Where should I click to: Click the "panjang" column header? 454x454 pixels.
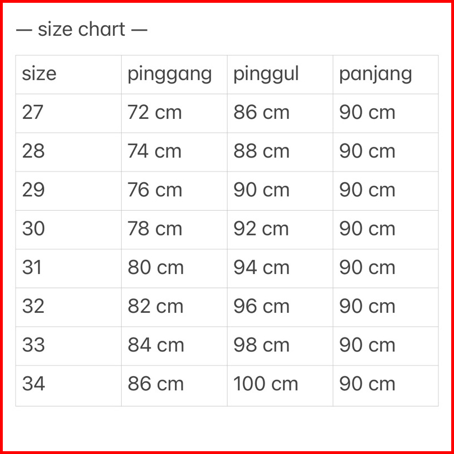[x=376, y=74]
